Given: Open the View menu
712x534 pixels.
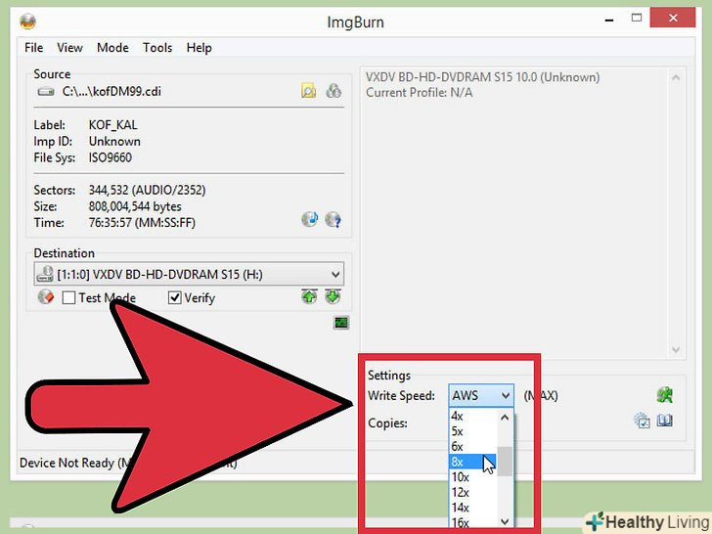Looking at the screenshot, I should 69,48.
